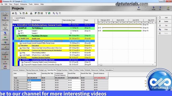Image resolution: width=172 pixels, height=96 pixels.
Task: Open the Layout Projects options dropdown
Action: [x=14, y=18]
